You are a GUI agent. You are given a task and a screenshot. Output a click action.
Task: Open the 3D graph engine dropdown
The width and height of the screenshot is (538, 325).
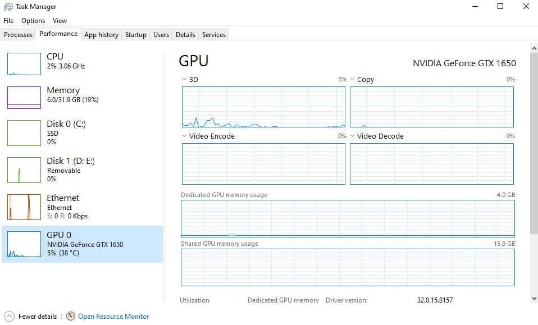pos(185,80)
